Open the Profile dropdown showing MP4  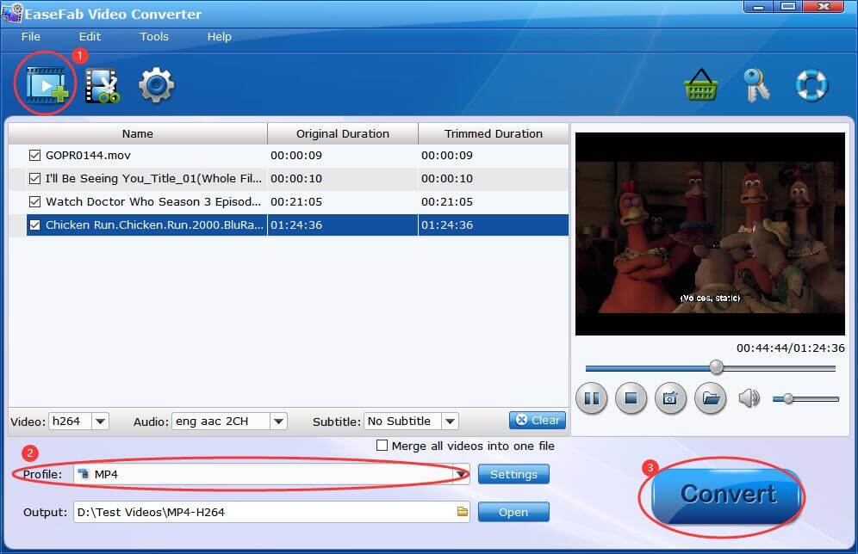point(461,474)
